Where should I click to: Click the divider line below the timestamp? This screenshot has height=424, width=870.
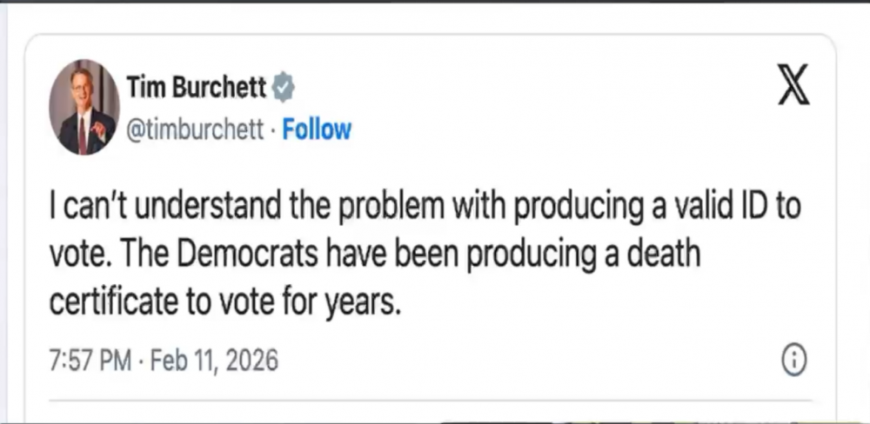pos(435,401)
